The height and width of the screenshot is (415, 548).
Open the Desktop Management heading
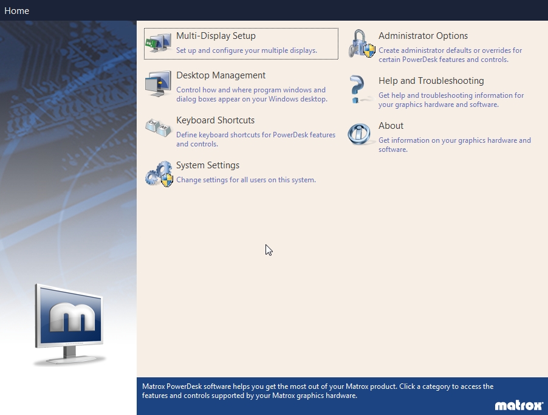(x=221, y=75)
